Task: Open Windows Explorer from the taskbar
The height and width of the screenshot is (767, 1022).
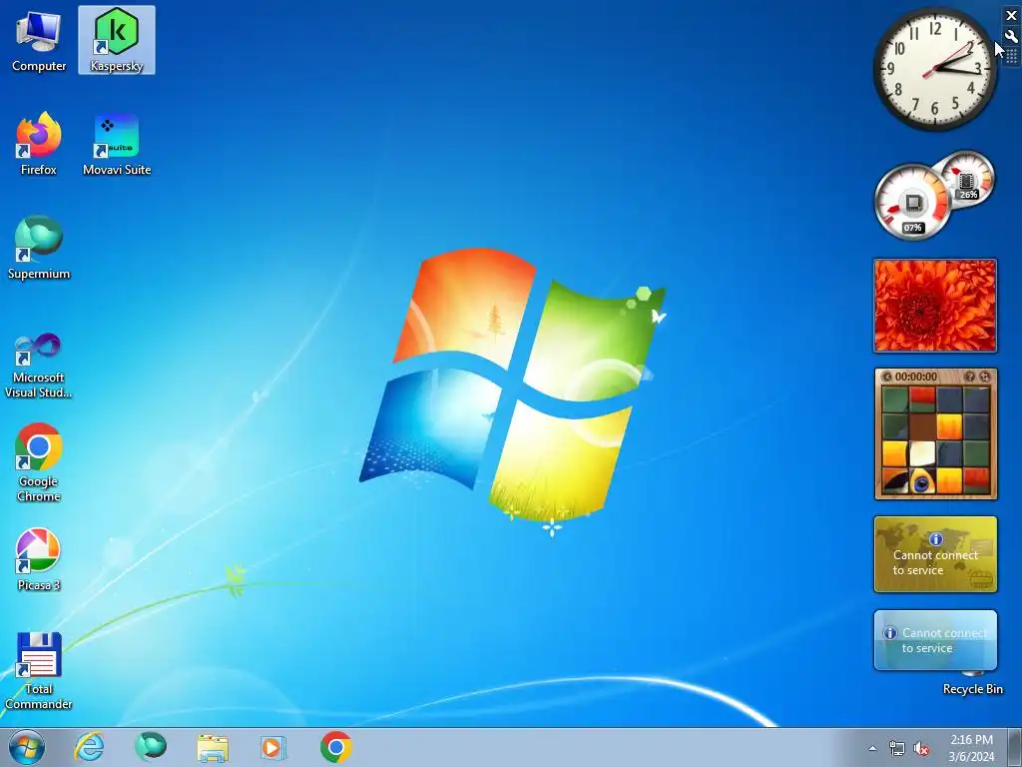Action: pyautogui.click(x=213, y=748)
